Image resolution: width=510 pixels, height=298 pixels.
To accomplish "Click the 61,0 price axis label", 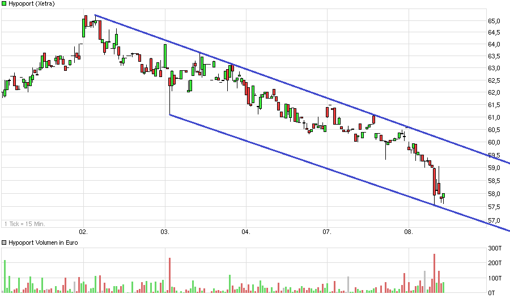I will pos(494,117).
